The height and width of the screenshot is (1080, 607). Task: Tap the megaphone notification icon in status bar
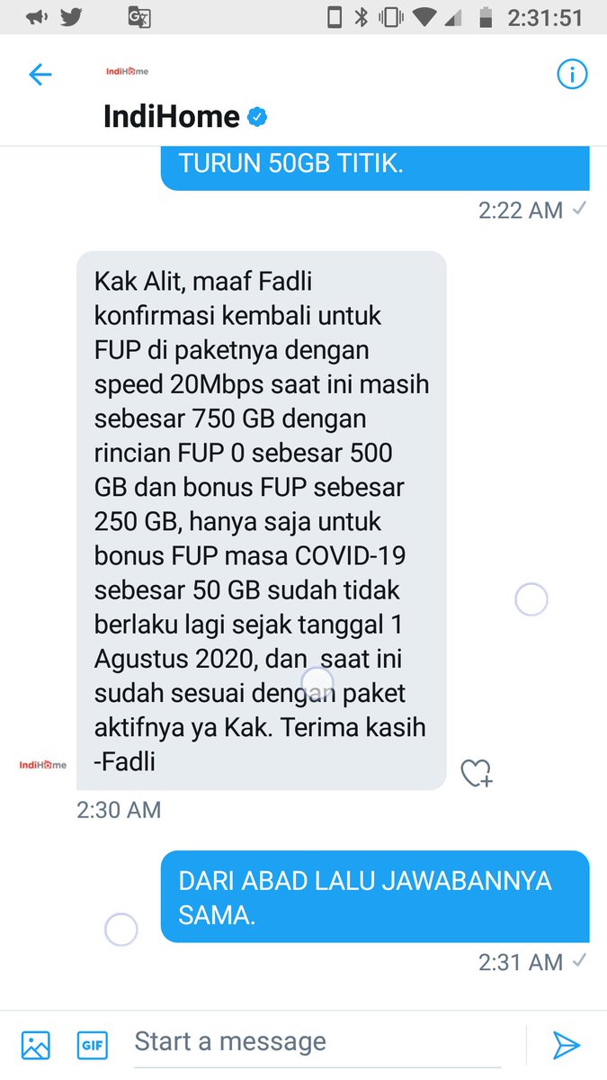click(x=36, y=17)
